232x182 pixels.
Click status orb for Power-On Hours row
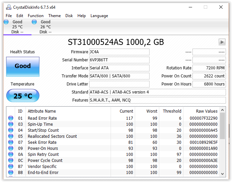(x=11, y=148)
